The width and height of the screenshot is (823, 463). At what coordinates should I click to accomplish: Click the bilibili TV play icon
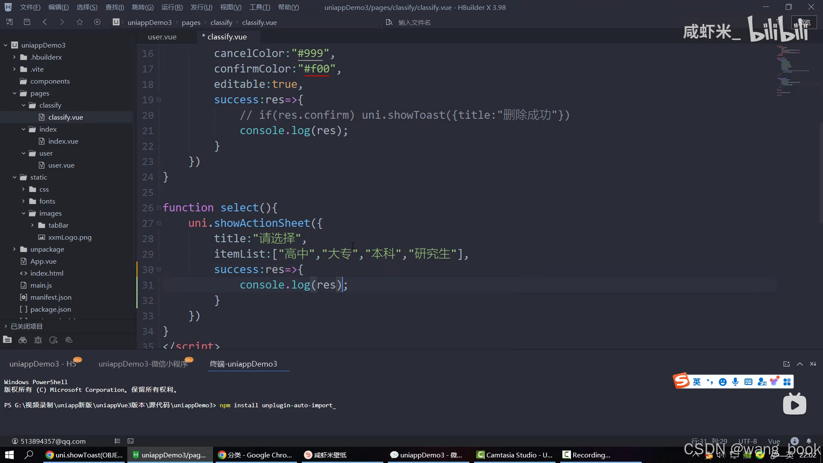(x=795, y=404)
